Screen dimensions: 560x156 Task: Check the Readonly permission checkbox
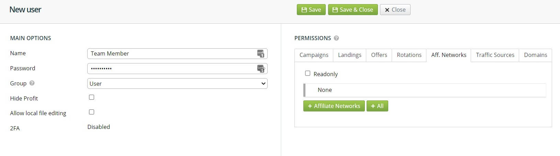[307, 73]
